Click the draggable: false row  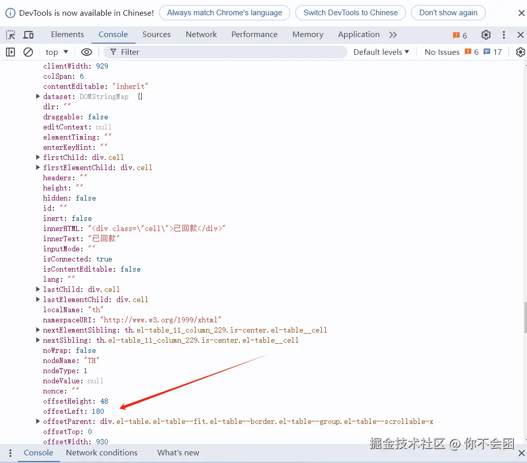[x=76, y=117]
